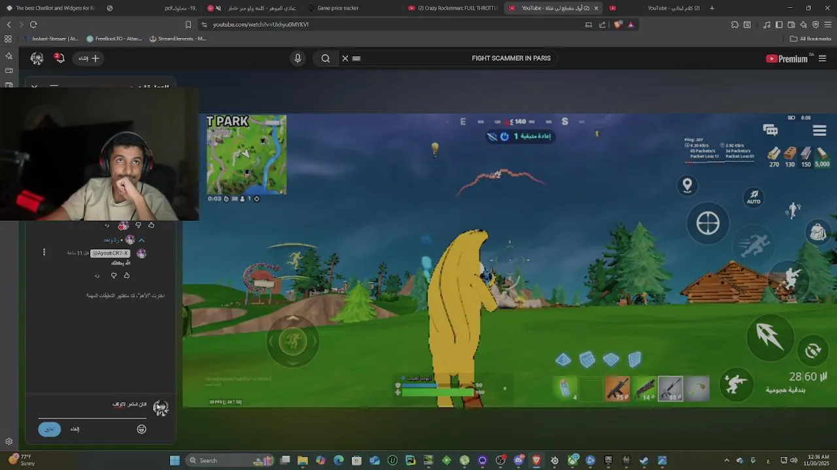Image resolution: width=837 pixels, height=470 pixels.
Task: Collapse the 'one reply' thread chevron
Action: [141, 240]
